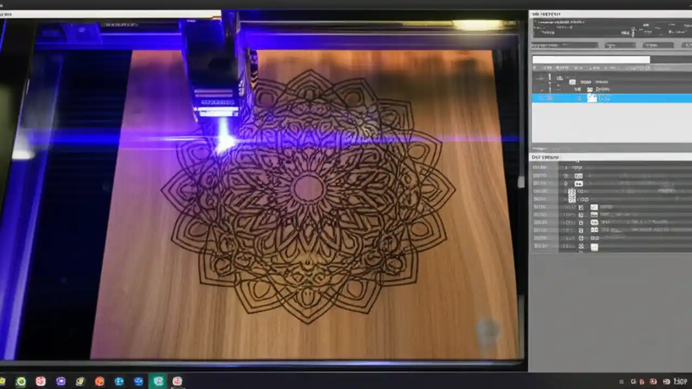Select the highlighted layer thumbnail icon
The width and height of the screenshot is (692, 389).
[x=593, y=98]
